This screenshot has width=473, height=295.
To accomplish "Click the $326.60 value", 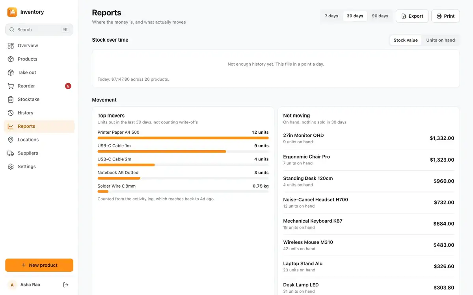I will 444,266.
